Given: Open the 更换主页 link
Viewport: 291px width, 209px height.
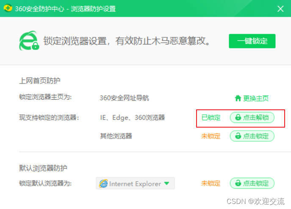Looking at the screenshot, I should tap(256, 98).
